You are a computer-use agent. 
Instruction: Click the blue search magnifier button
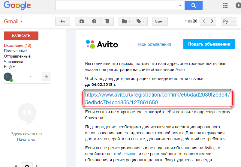193,5
